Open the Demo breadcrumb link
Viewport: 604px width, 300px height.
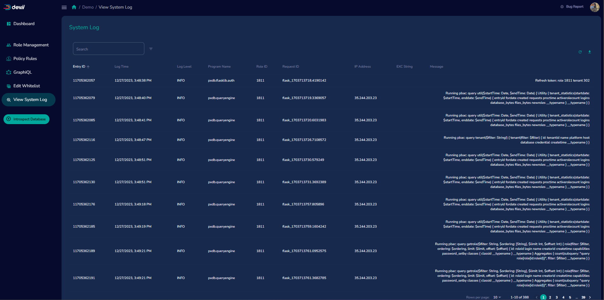pos(88,7)
